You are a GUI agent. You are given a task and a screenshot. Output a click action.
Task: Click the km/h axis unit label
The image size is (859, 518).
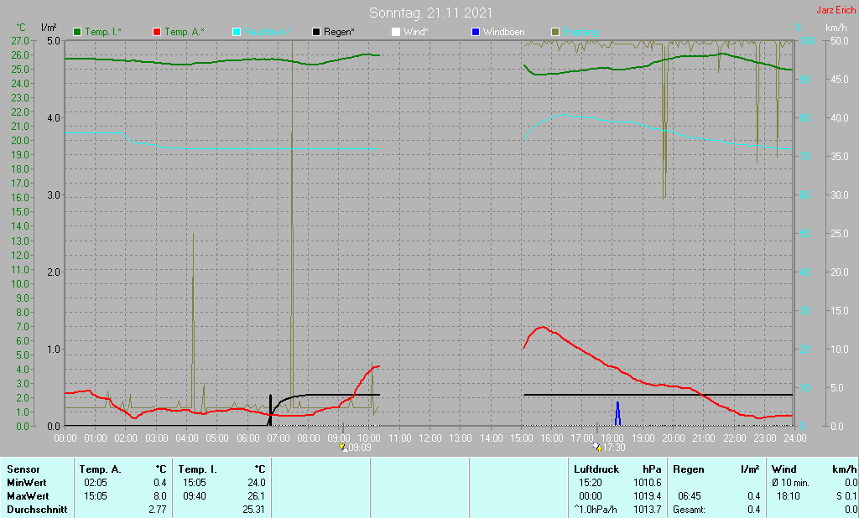tap(836, 28)
